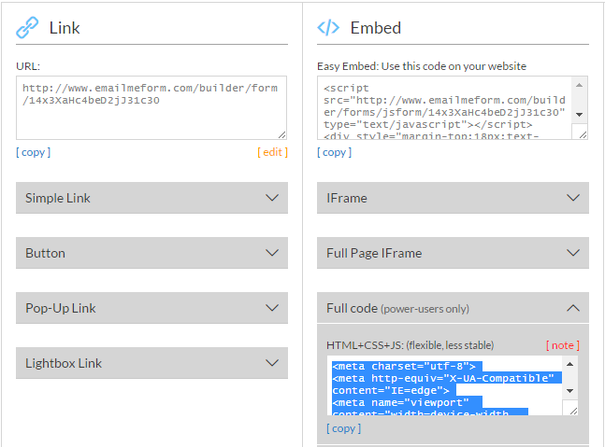Click scroll up arrow in Full code box

(569, 364)
